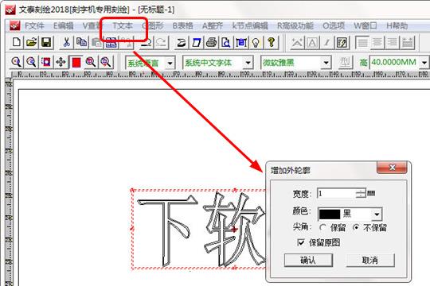This screenshot has height=286, width=430.
Task: Click the light bulb icon
Action: coord(256,43)
